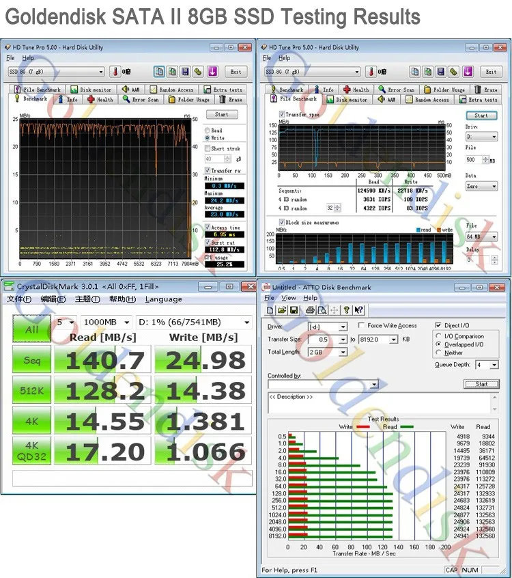
Task: Click temperature icon in right HD Tune window
Action: 371,72
